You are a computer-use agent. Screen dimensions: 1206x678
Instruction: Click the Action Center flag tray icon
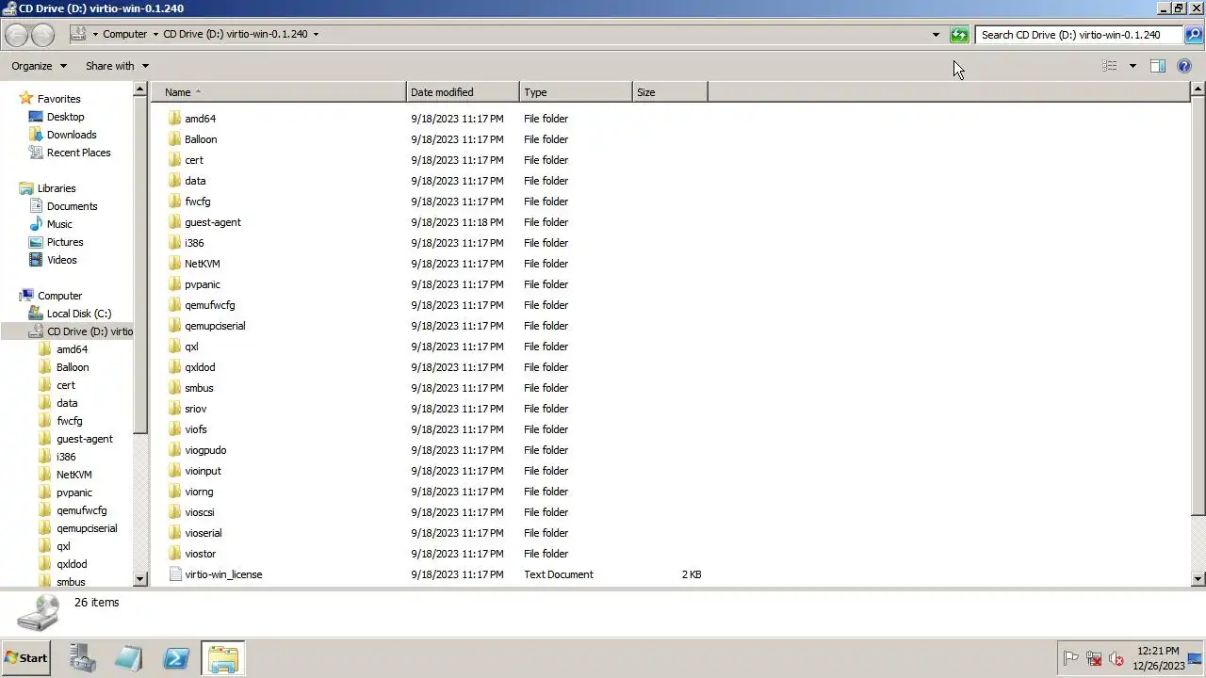tap(1071, 659)
